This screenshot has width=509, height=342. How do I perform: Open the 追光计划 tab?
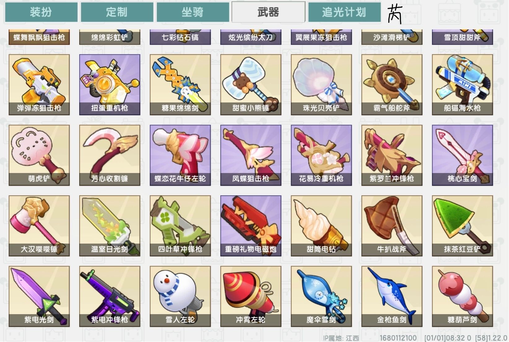(x=344, y=12)
